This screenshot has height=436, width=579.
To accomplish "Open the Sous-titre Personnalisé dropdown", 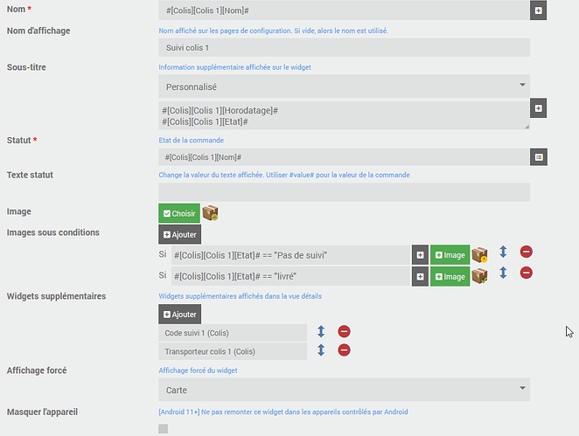I will 345,87.
